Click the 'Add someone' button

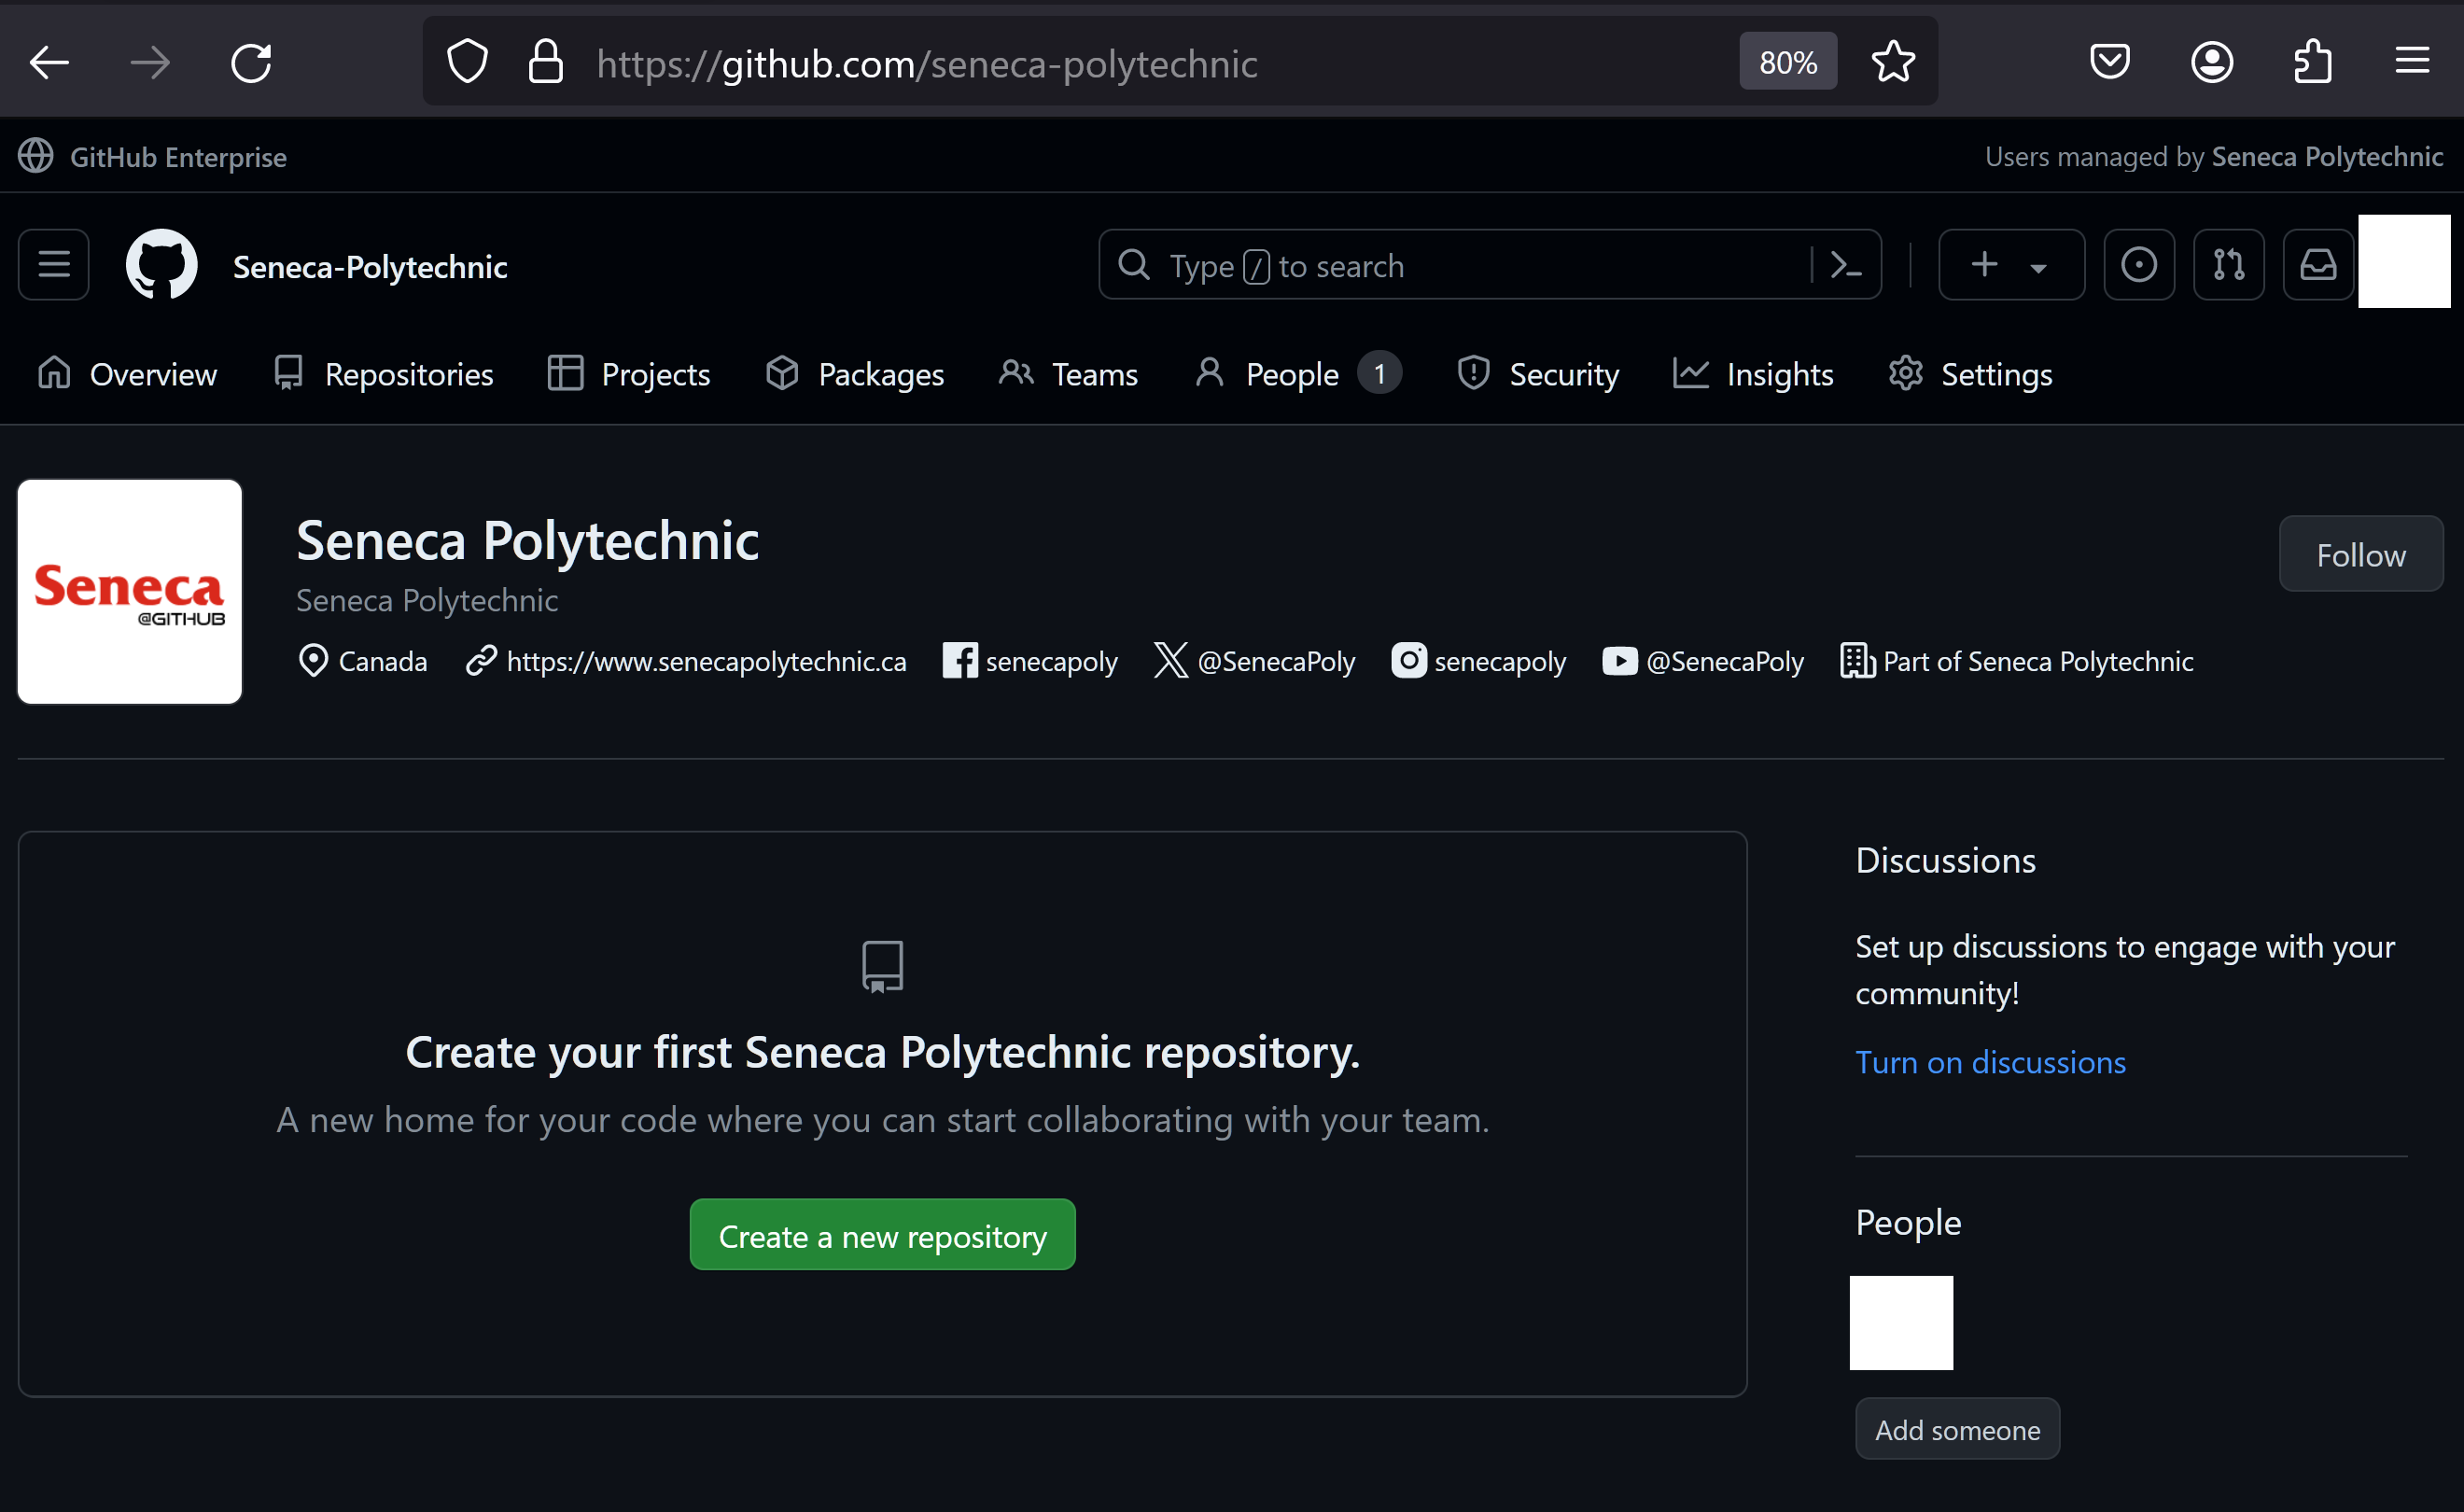point(1957,1429)
